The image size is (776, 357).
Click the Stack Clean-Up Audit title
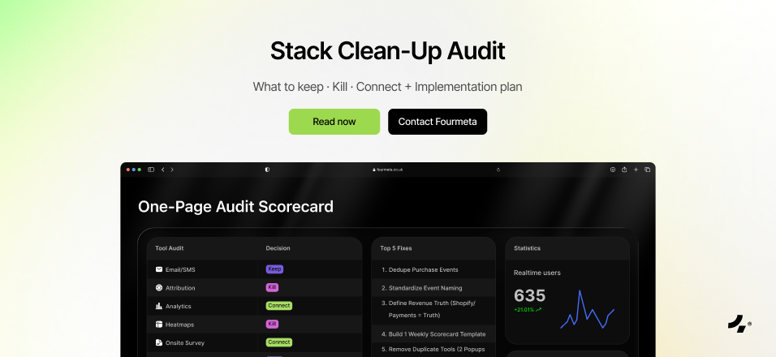click(387, 51)
